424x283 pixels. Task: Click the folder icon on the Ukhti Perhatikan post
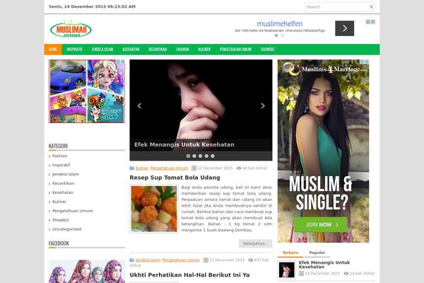tap(131, 260)
